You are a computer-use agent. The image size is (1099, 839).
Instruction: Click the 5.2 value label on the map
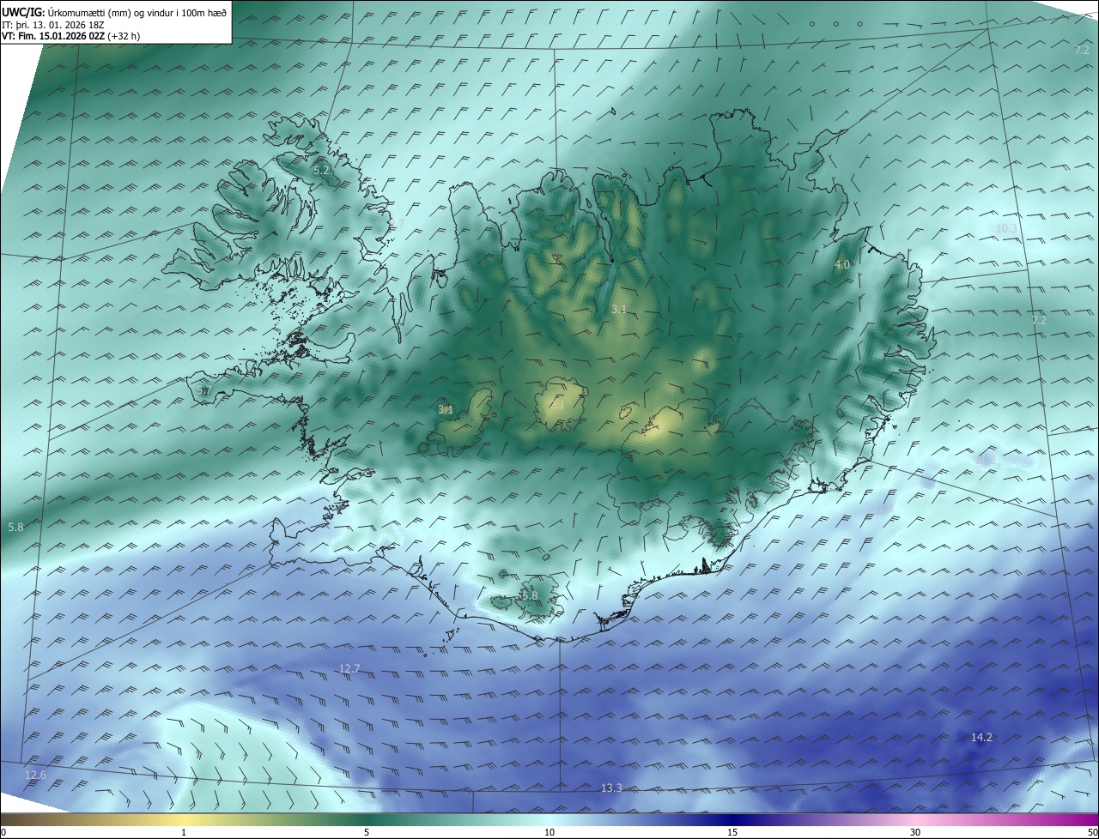pyautogui.click(x=321, y=171)
